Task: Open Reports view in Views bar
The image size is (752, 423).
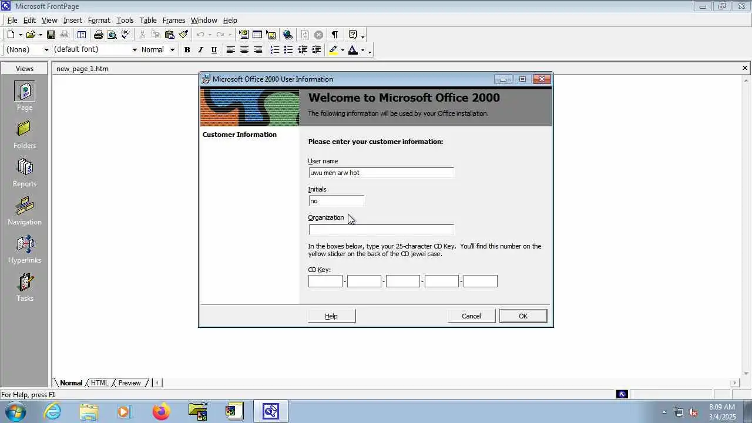Action: point(25,173)
